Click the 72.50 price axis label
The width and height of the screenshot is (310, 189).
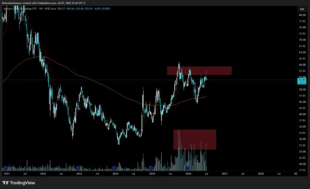tap(302, 34)
